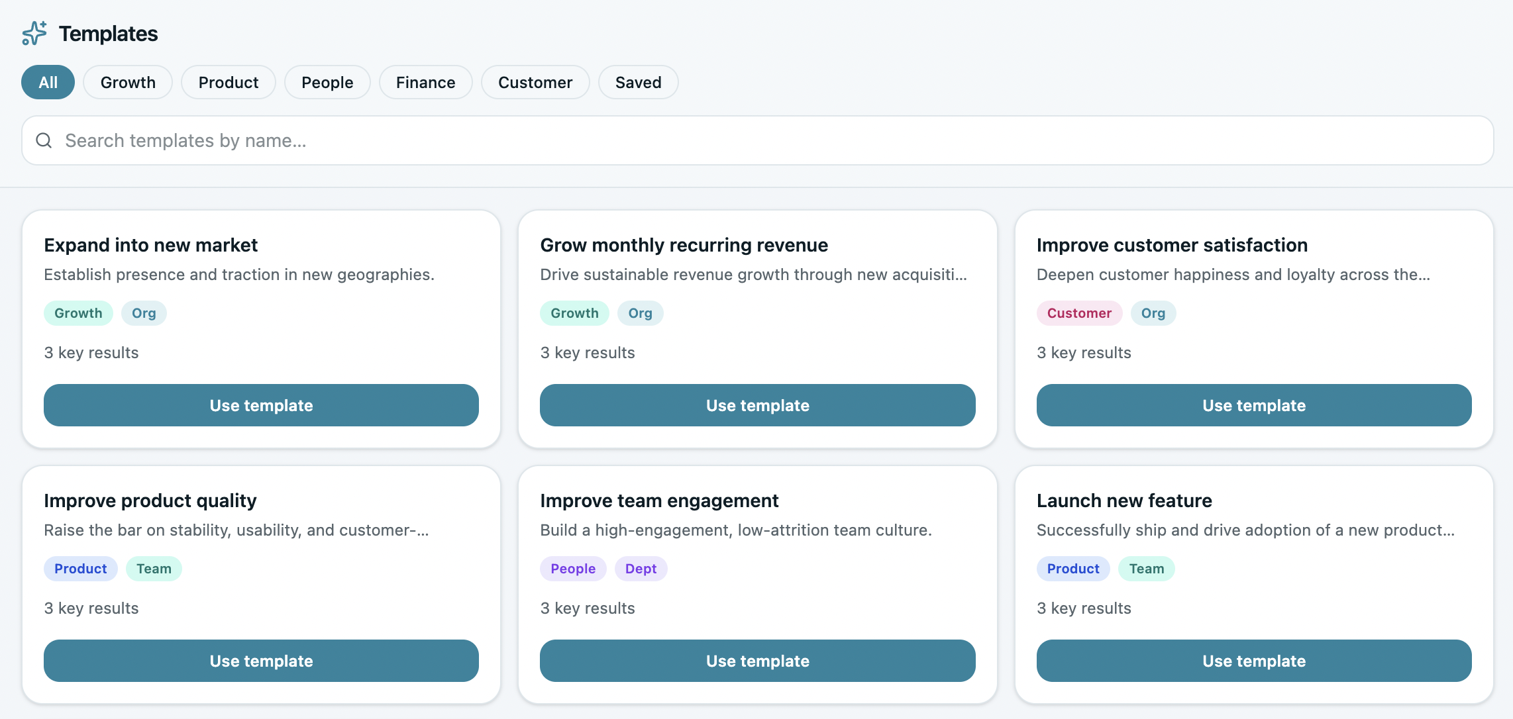The image size is (1513, 719).
Task: Click '3 key results' on Improve customer satisfaction
Action: pos(1084,352)
